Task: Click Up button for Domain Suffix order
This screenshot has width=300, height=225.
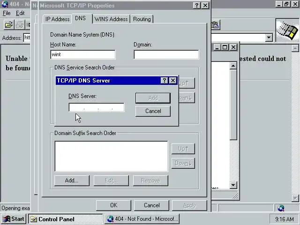Action: (183, 149)
